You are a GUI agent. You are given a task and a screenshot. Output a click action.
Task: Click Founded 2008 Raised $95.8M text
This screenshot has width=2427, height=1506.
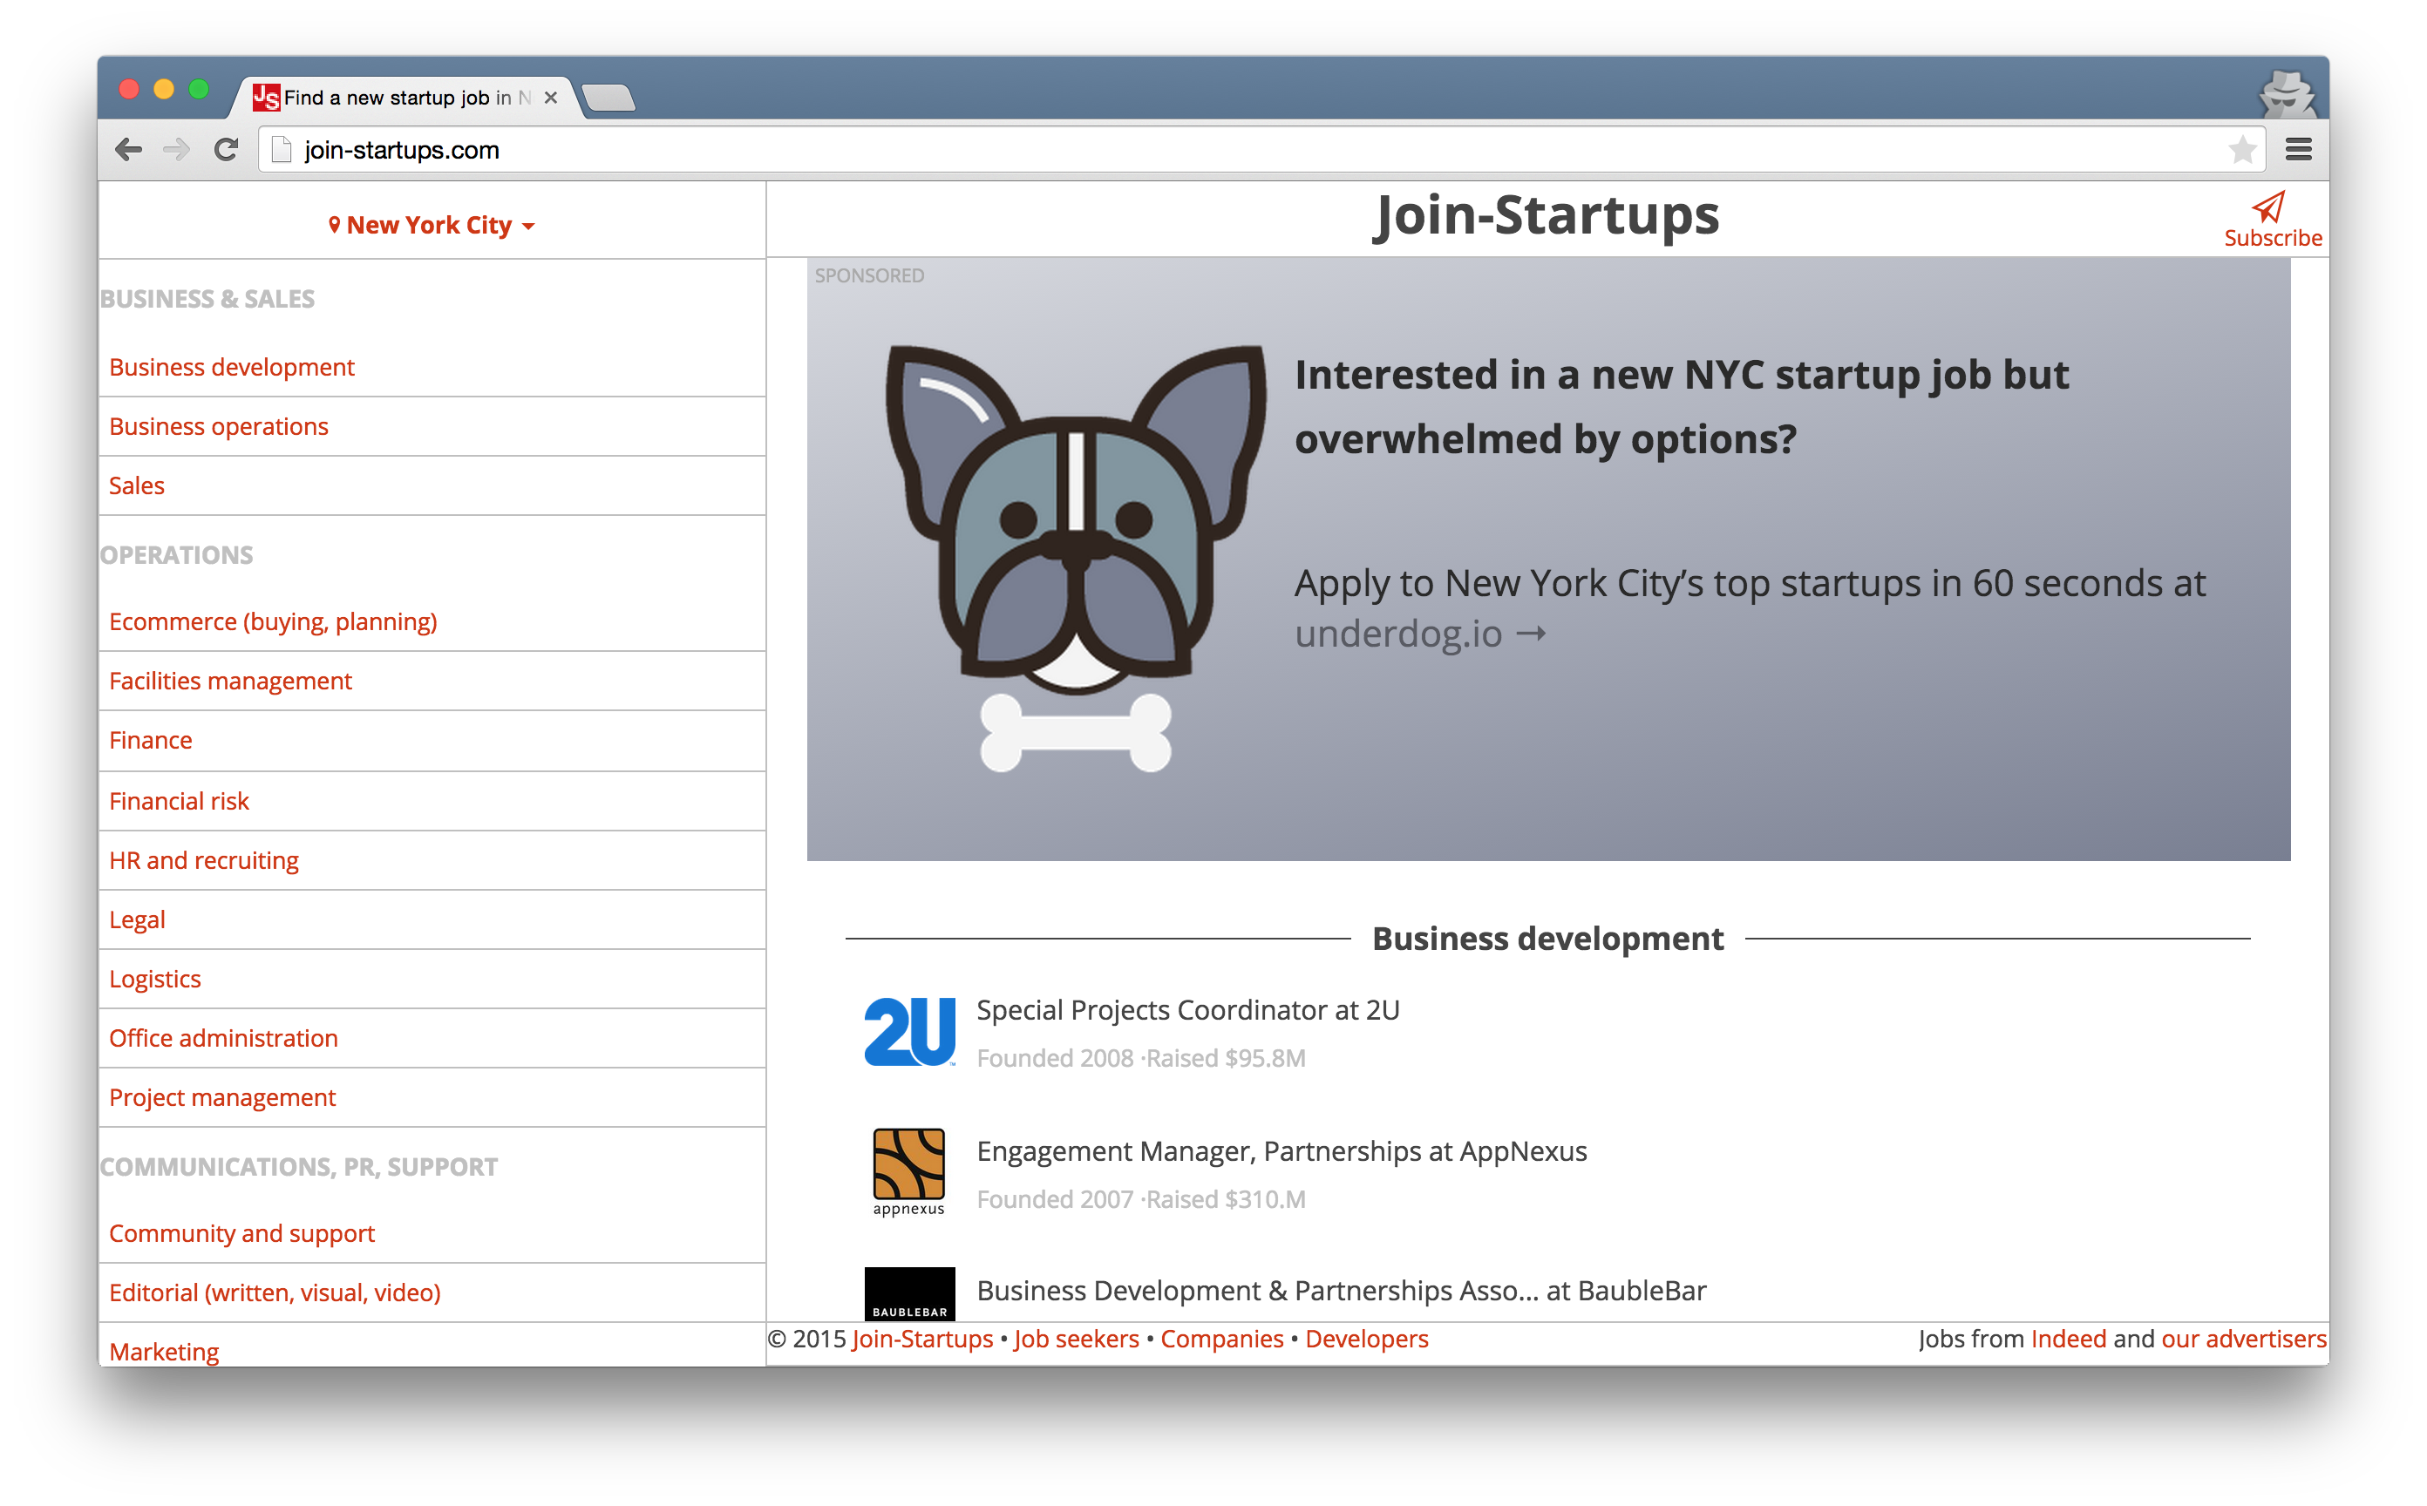coord(1139,1058)
